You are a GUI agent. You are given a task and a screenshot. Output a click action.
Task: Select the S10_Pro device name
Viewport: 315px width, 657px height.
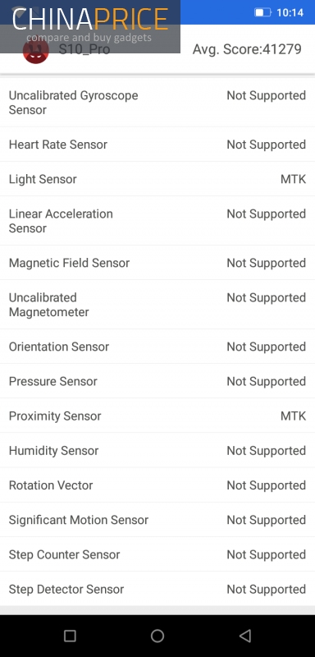(84, 49)
